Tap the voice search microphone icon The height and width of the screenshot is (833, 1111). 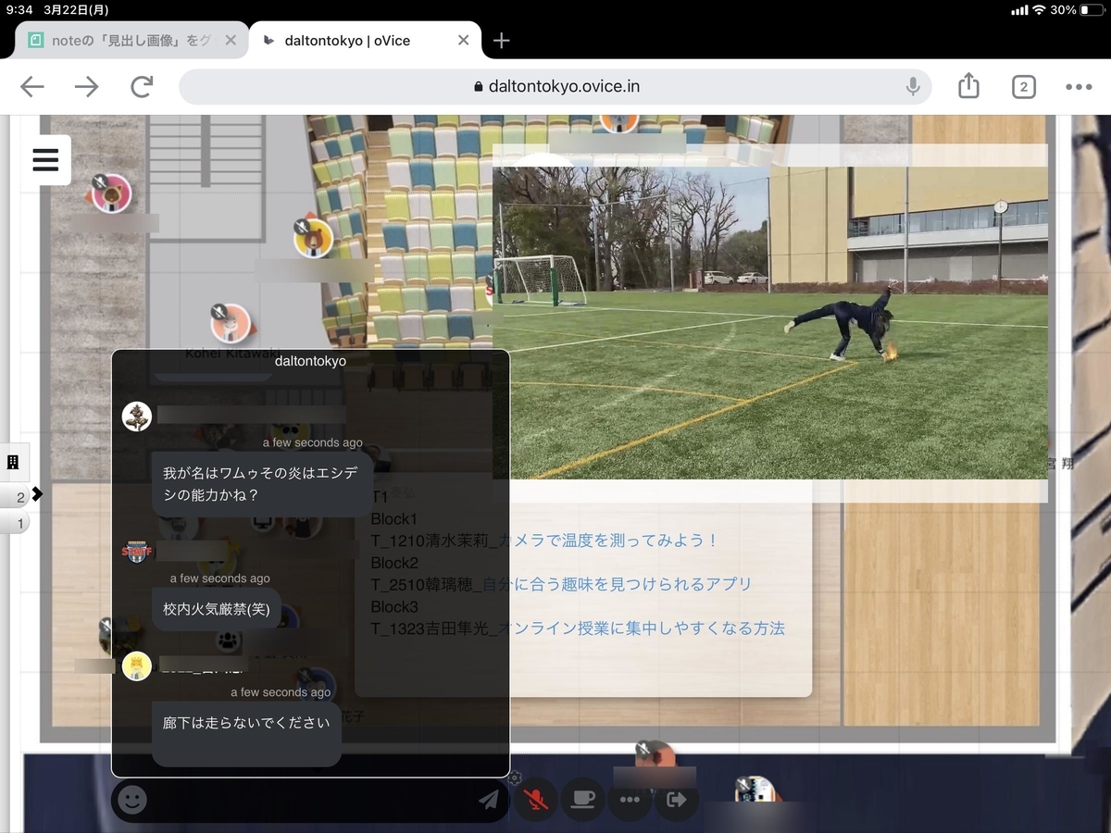(x=913, y=87)
